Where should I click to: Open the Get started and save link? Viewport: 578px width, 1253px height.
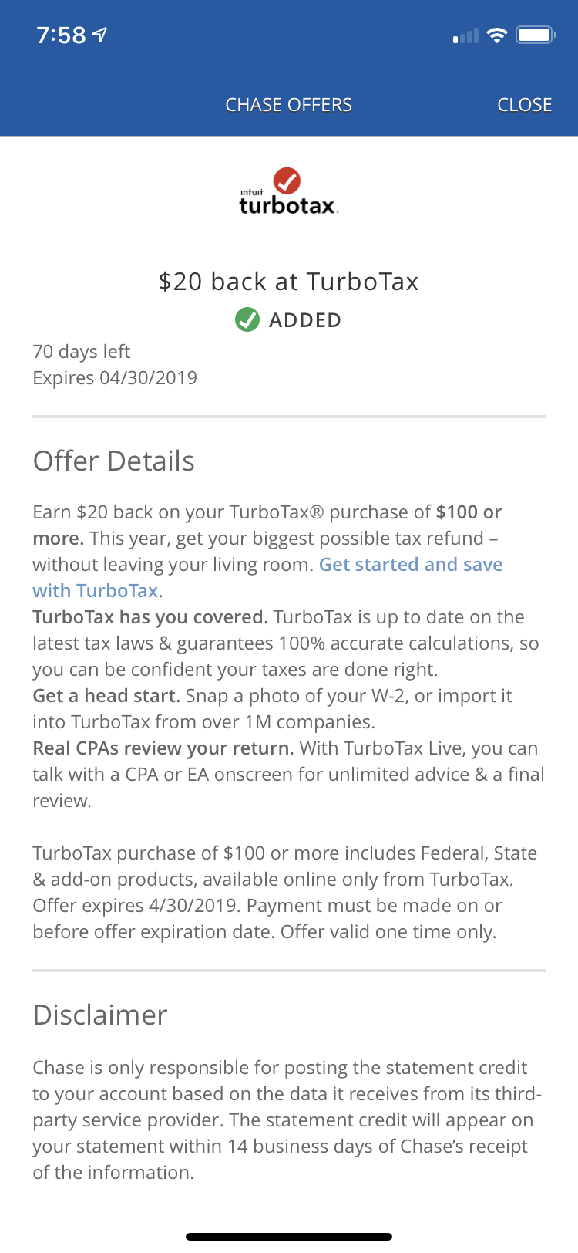coord(410,565)
